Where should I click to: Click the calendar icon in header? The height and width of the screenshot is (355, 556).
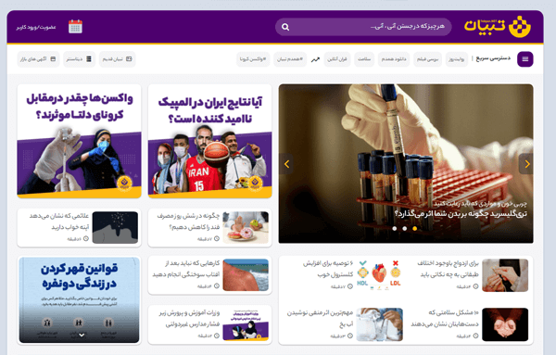75,27
